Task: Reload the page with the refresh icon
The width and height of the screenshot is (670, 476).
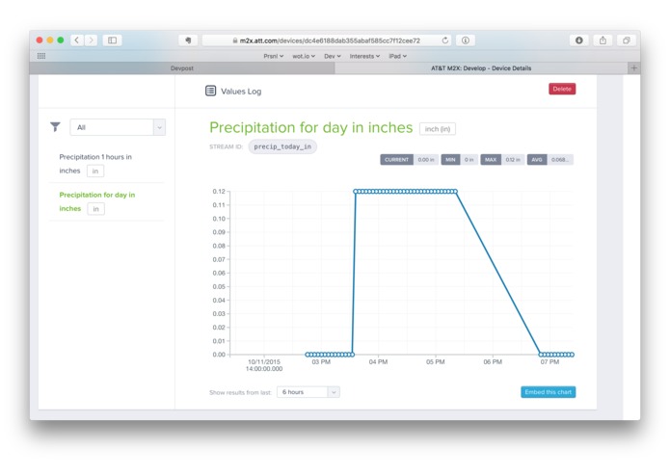Action: click(x=444, y=40)
